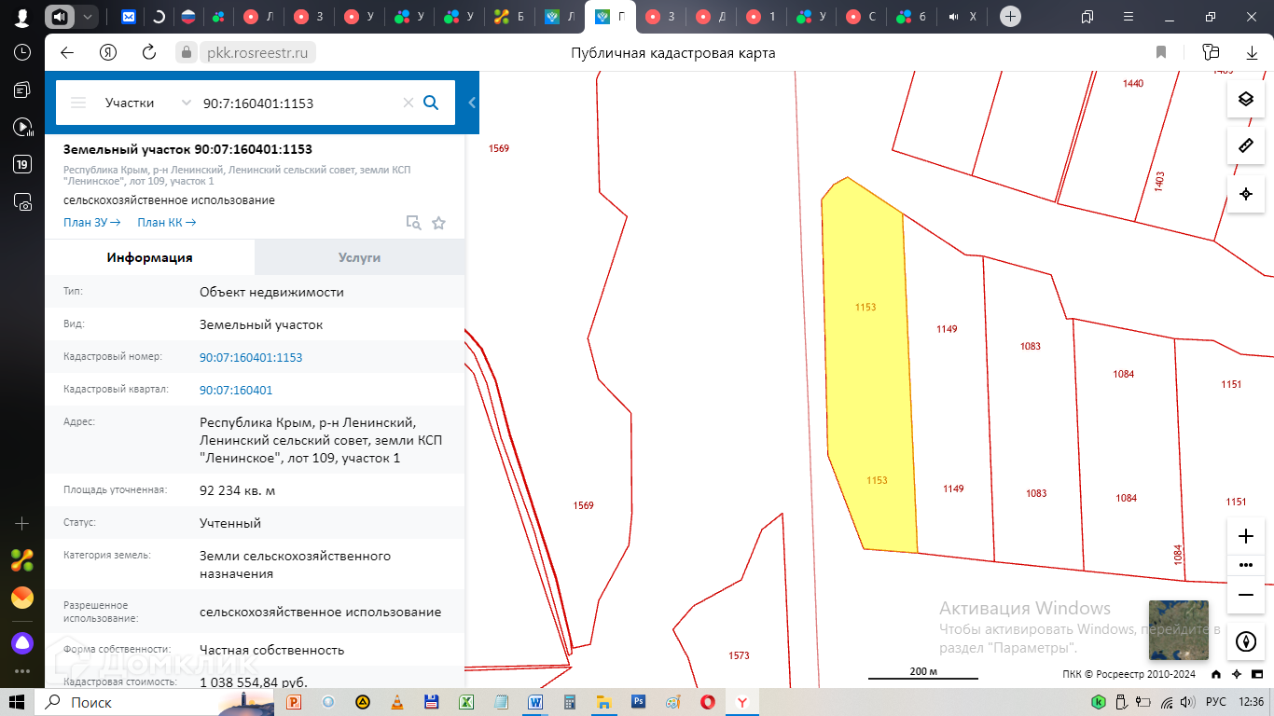
Task: Click the pkk.rosreestr.ru address bar
Action: pos(256,52)
